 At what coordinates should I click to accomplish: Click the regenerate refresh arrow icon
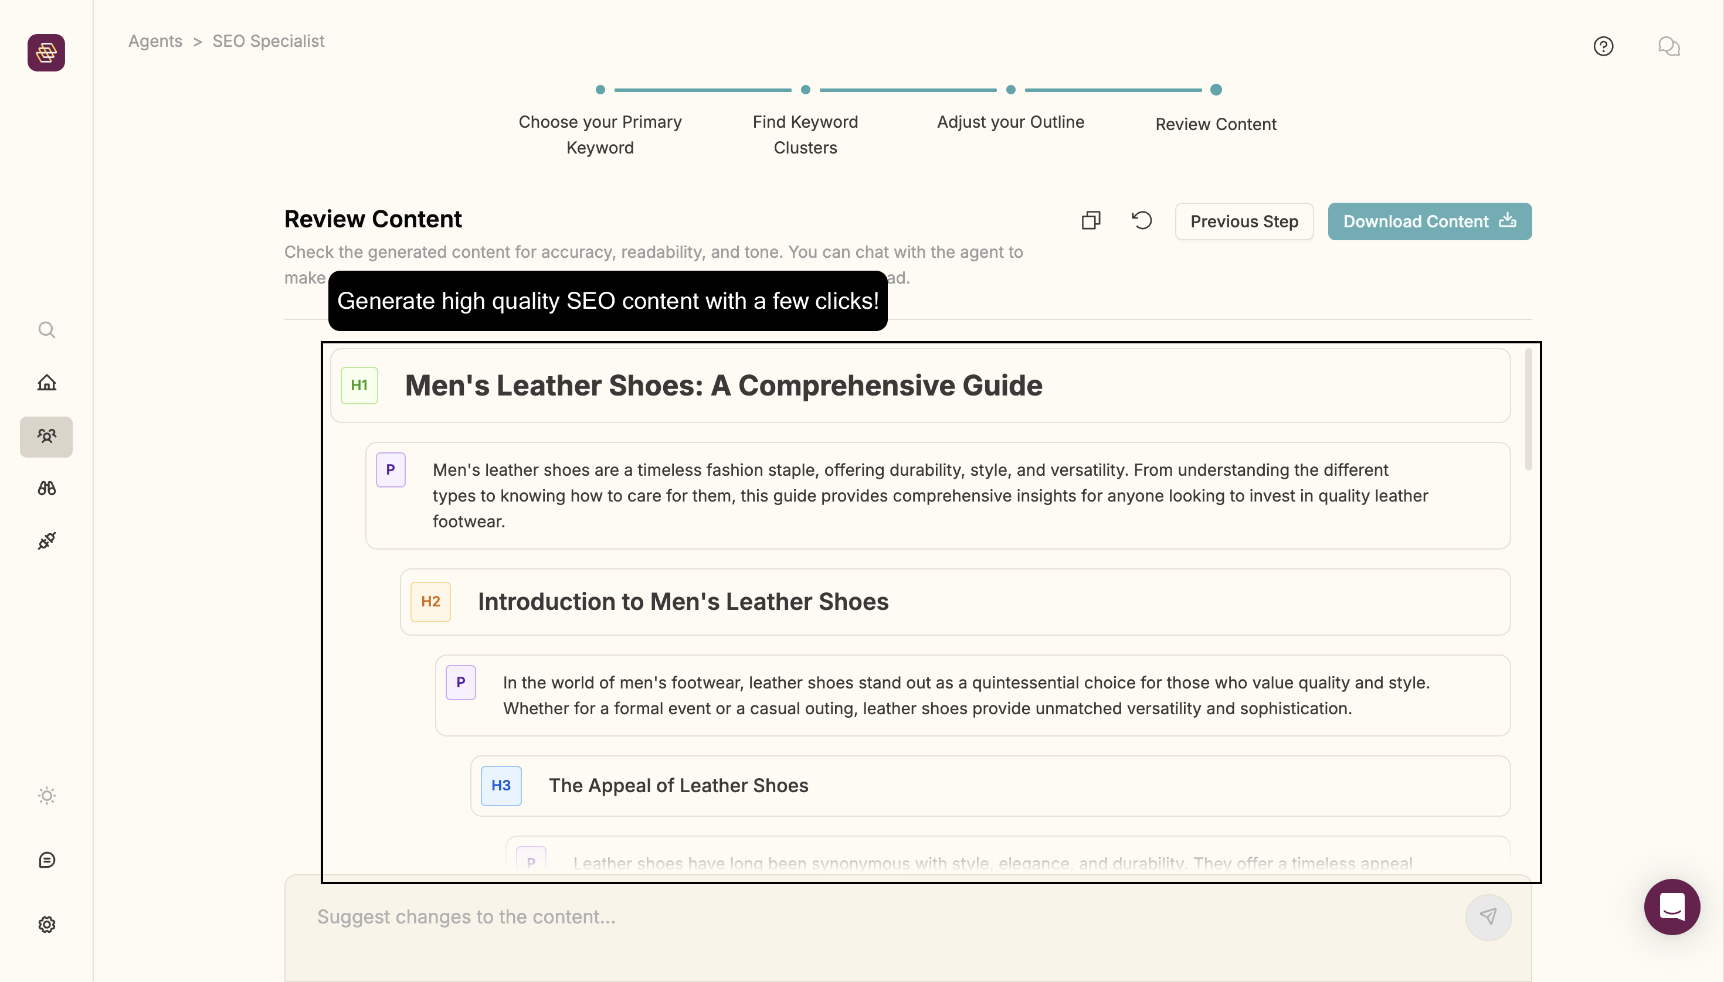coord(1142,220)
